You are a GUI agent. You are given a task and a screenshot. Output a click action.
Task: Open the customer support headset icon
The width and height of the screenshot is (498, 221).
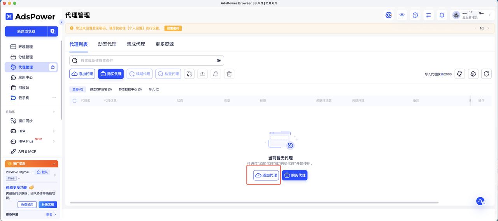(480, 201)
